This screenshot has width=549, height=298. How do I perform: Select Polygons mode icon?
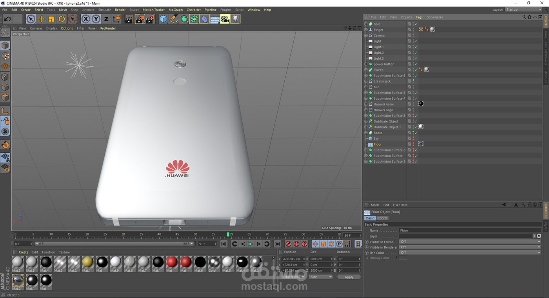tap(5, 97)
